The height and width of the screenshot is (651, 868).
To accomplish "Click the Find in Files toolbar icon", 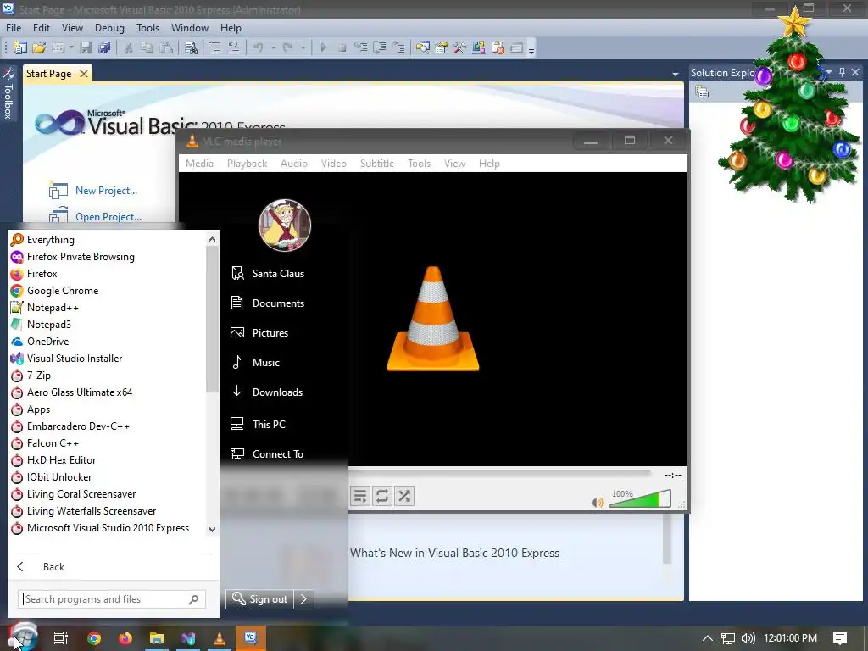I will tap(191, 48).
